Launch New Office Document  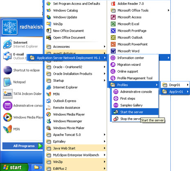point(76,31)
